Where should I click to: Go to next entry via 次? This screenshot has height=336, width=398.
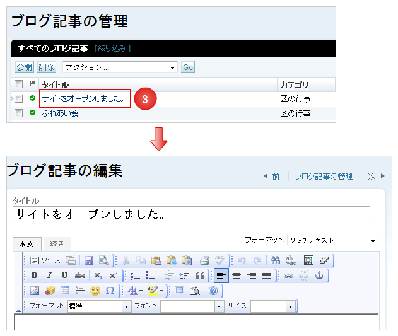coord(376,176)
